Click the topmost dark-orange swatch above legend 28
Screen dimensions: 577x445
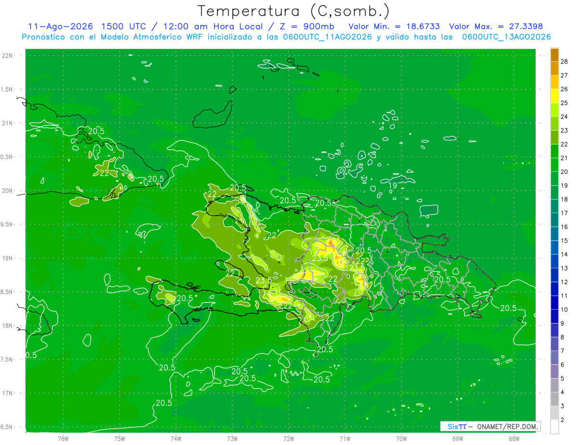pyautogui.click(x=554, y=54)
